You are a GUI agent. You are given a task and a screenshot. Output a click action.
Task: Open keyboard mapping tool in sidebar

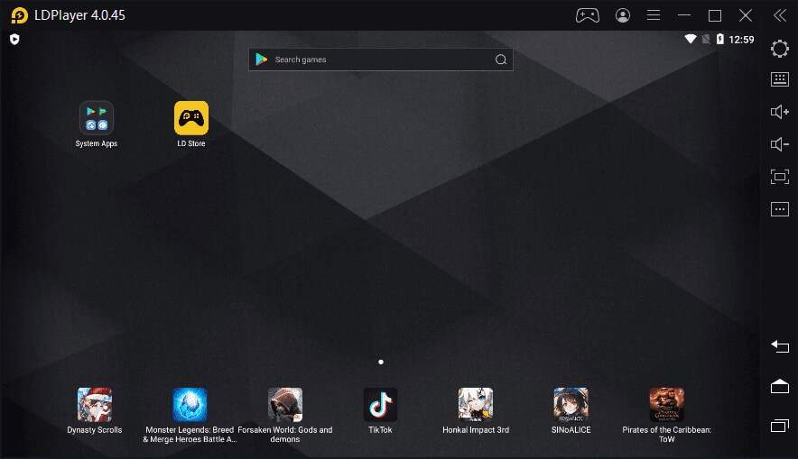pos(780,79)
